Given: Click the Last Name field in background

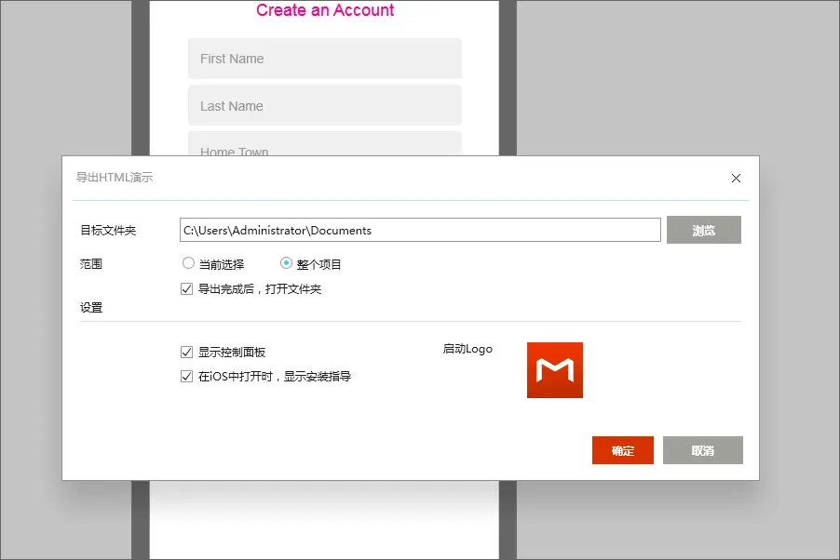Looking at the screenshot, I should [x=325, y=105].
